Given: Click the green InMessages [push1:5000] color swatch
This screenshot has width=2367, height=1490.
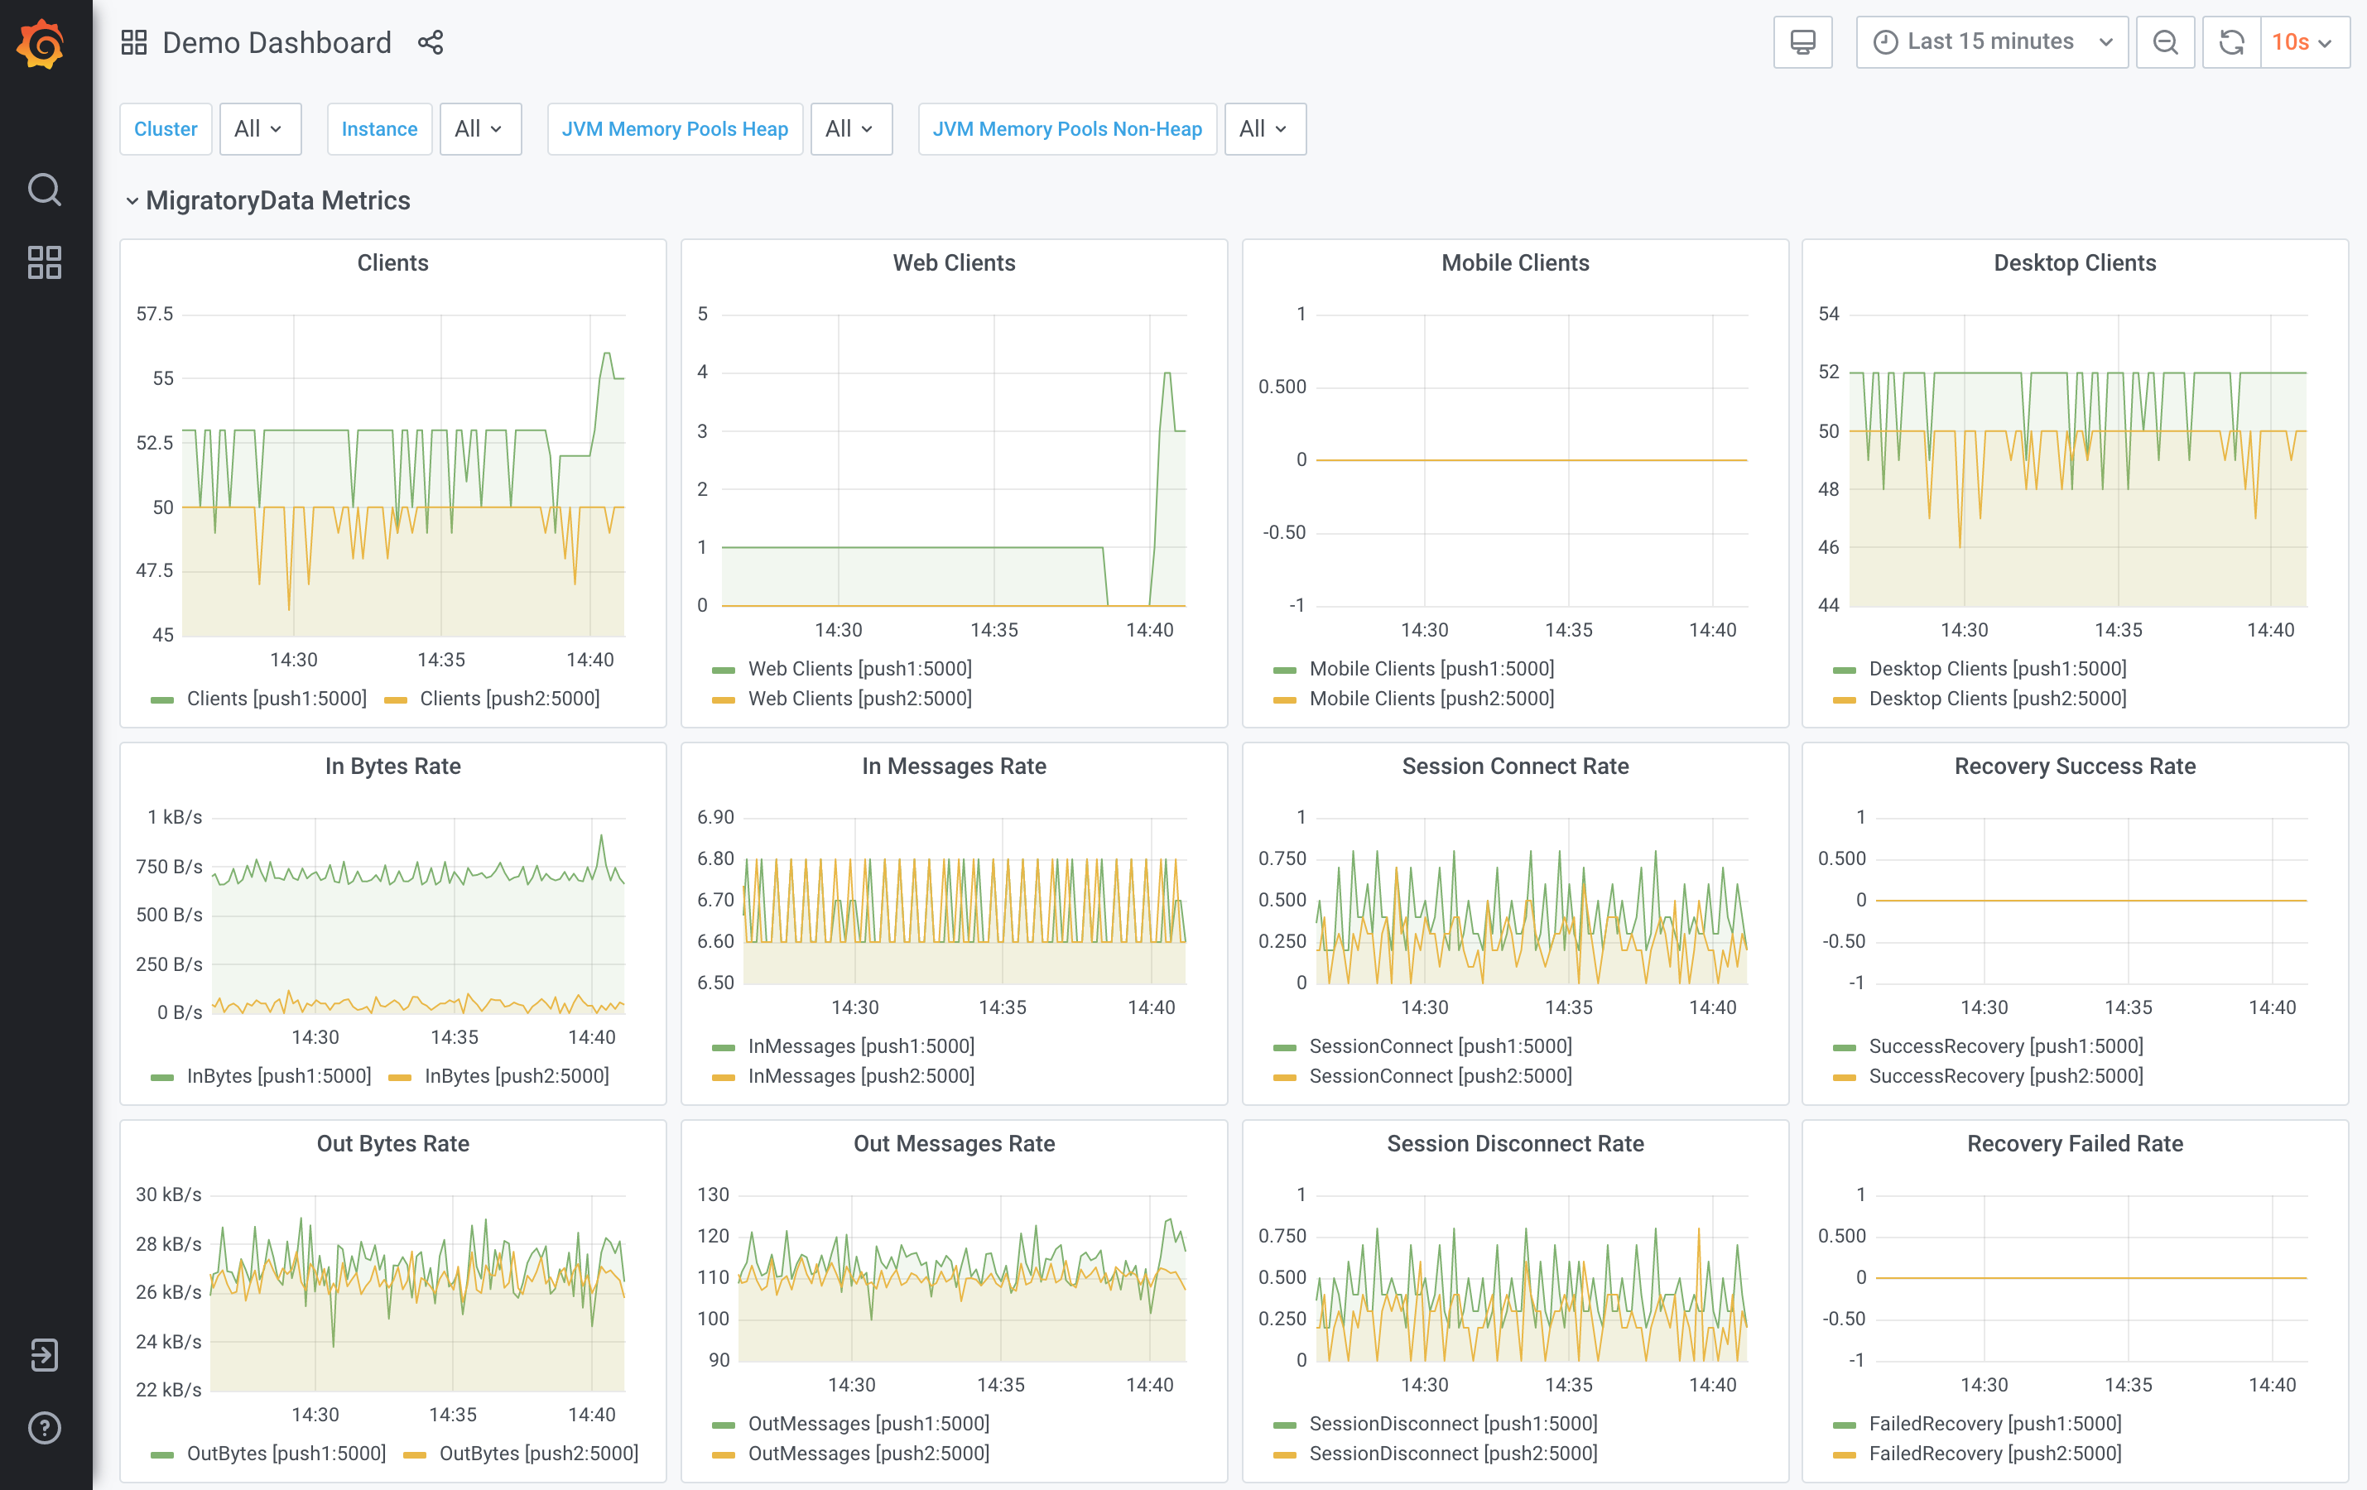Looking at the screenshot, I should [x=724, y=1048].
